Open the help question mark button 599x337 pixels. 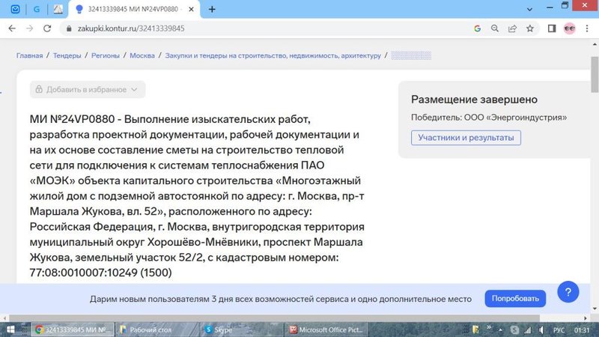point(568,292)
